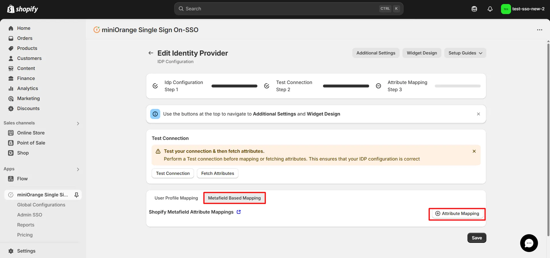Click the Orders inbox icon
The height and width of the screenshot is (258, 550).
pos(11,38)
